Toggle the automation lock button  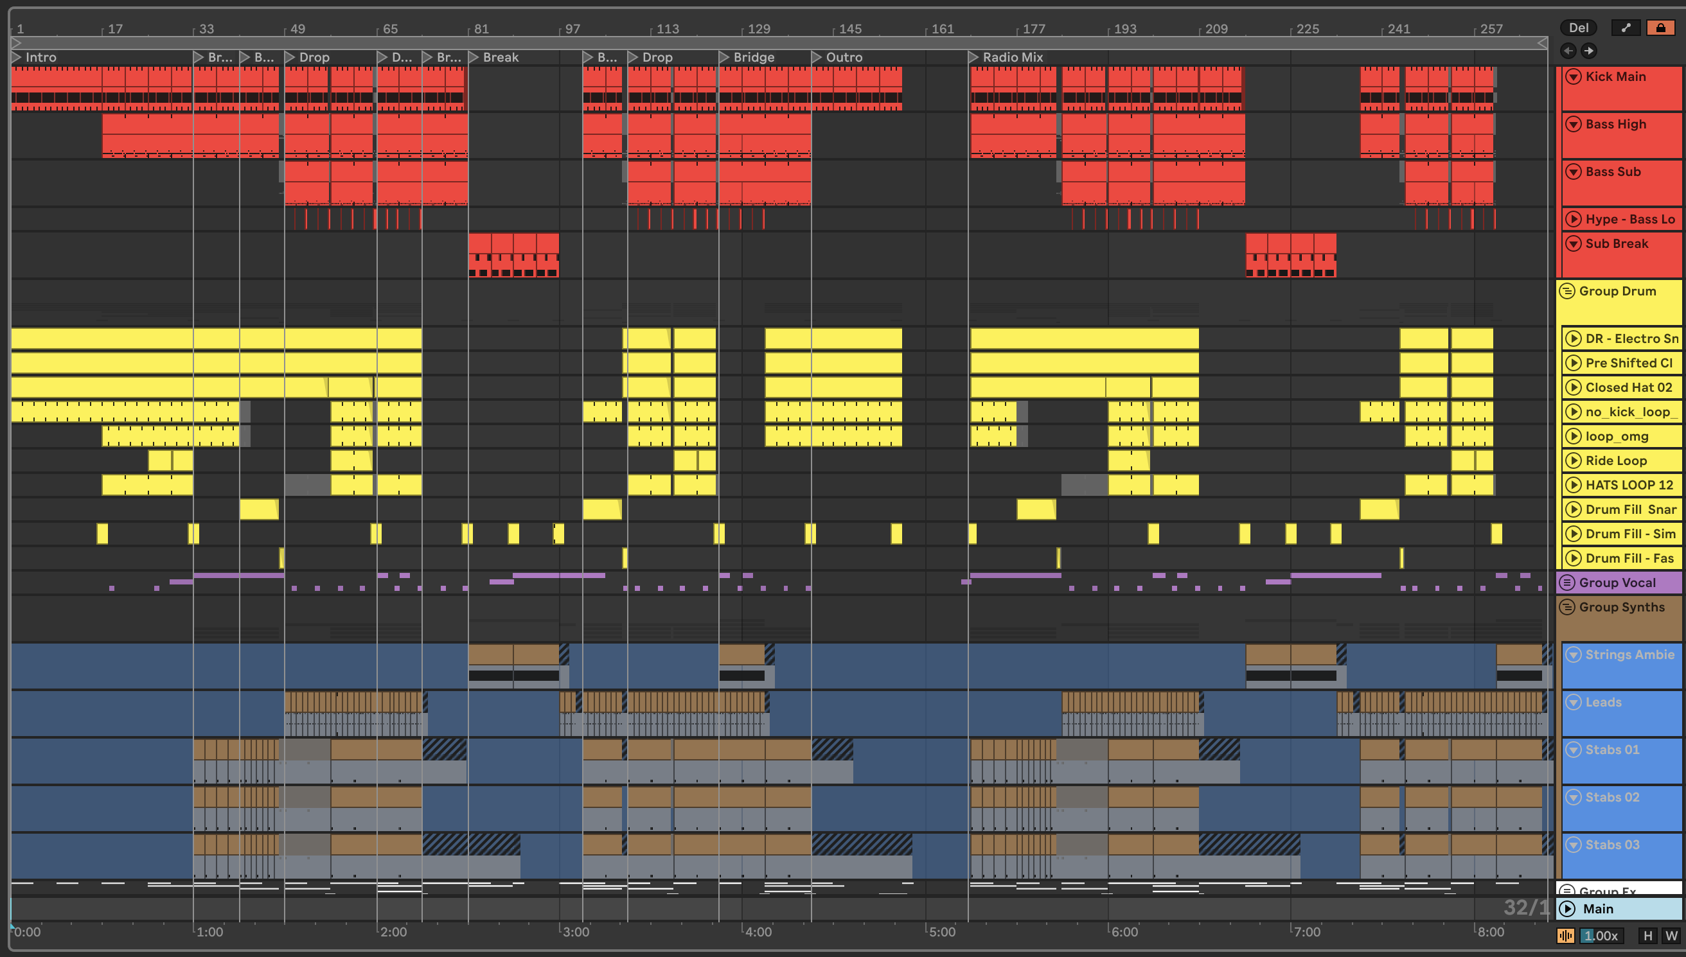pos(1660,28)
